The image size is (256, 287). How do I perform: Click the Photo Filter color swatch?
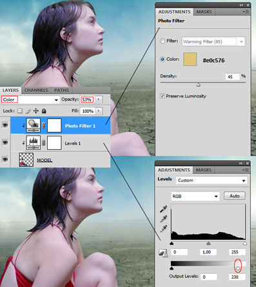pyautogui.click(x=190, y=59)
